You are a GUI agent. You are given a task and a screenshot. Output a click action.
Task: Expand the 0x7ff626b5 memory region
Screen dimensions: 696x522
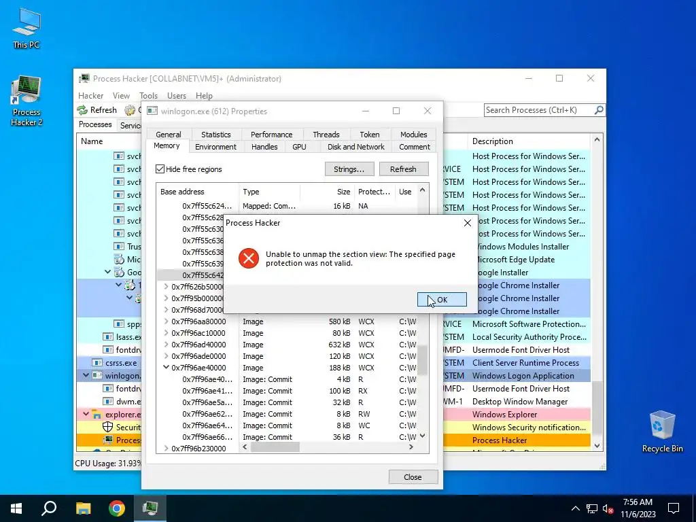166,287
